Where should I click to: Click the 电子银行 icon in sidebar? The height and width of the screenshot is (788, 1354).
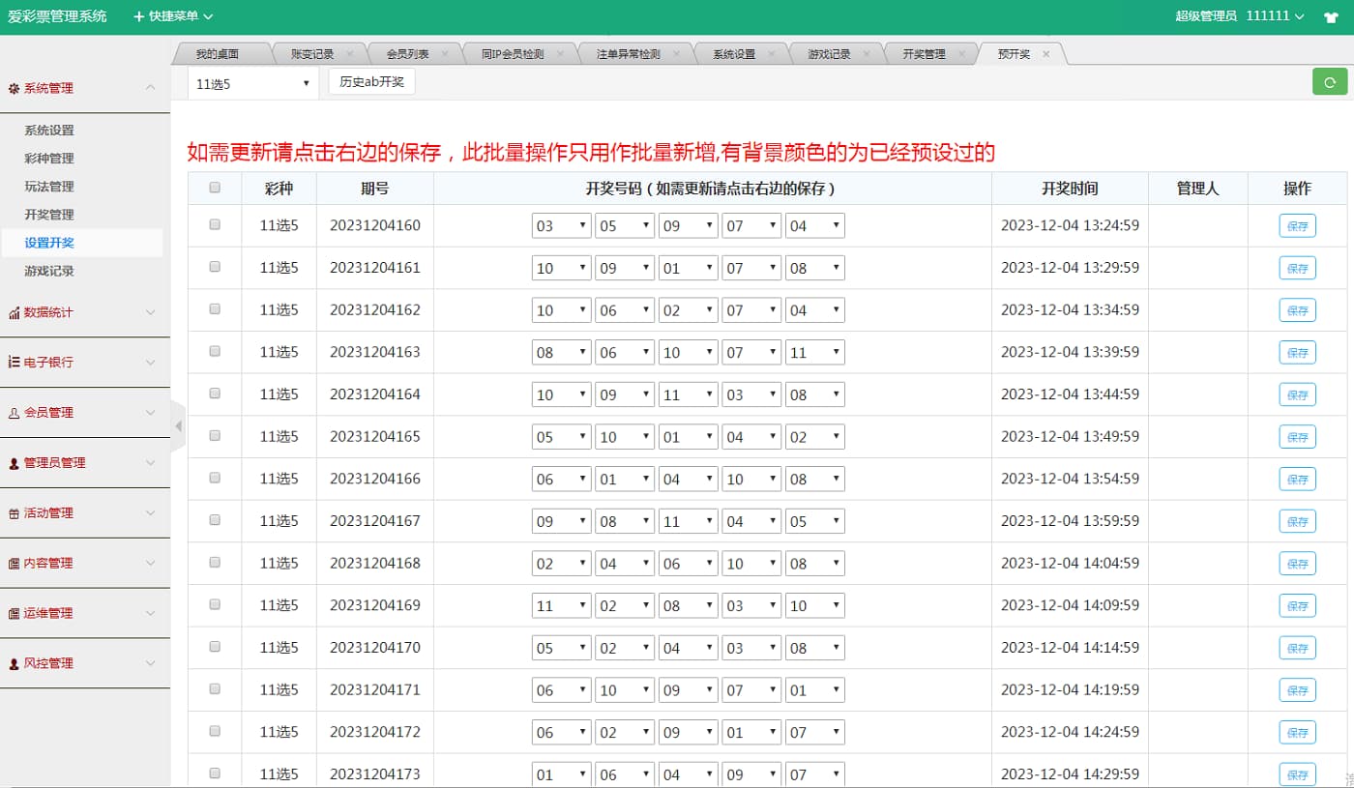click(15, 363)
